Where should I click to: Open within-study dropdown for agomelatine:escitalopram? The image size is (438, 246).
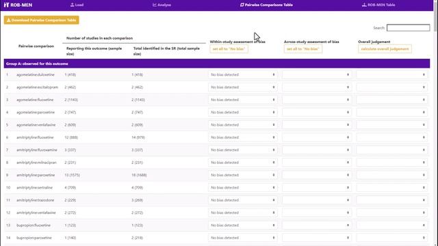point(243,87)
